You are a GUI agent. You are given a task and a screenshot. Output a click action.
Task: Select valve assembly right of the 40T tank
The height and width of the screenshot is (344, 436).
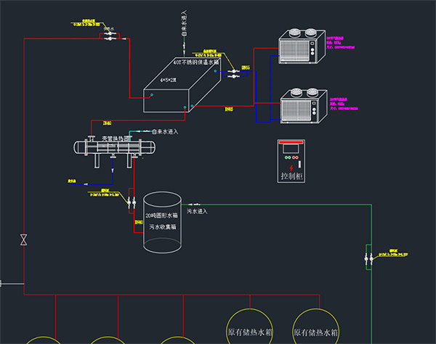pyautogui.click(x=234, y=72)
